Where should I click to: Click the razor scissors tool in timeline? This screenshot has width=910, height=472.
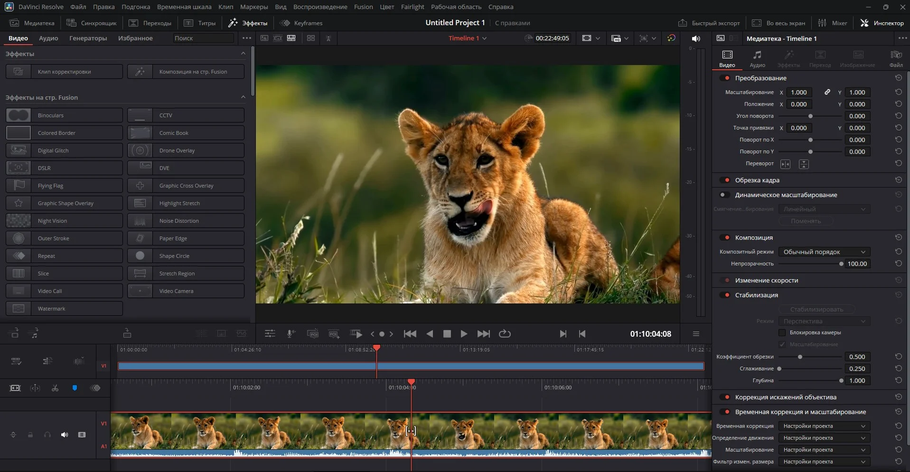tap(55, 388)
